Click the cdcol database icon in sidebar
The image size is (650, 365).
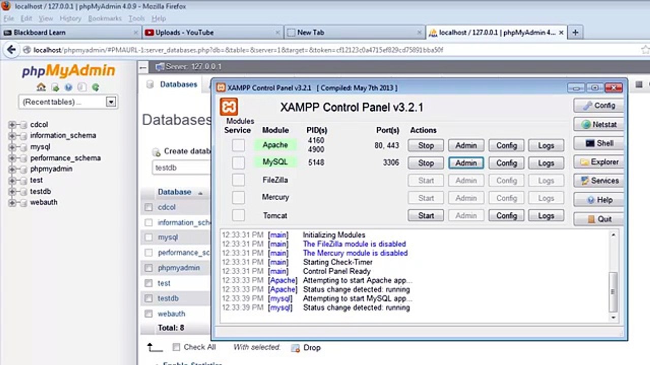tap(23, 125)
